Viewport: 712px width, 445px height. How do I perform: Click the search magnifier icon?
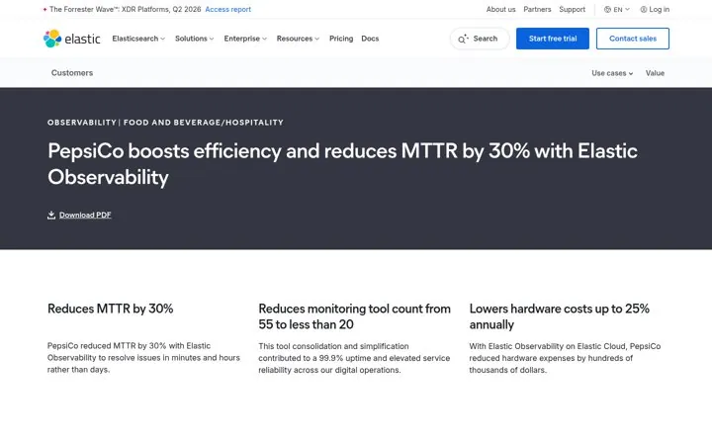click(462, 39)
